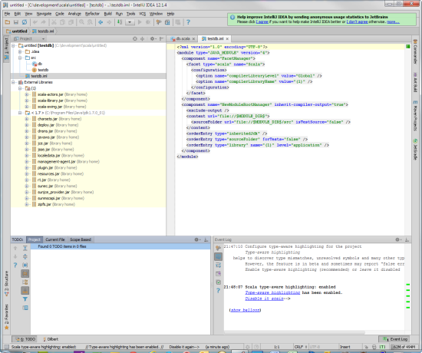422x353 pixels.
Task: Click the help question mark in TODO panel
Action: point(15,266)
